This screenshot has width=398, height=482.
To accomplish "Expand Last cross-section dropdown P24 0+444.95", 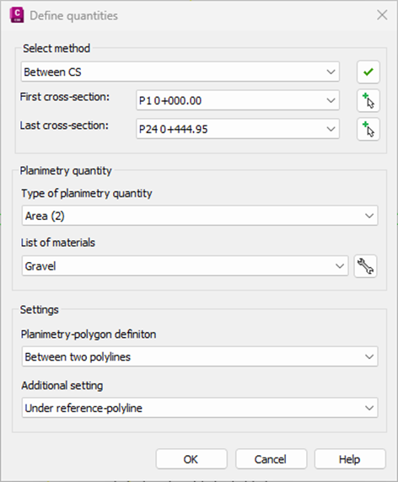I will (x=238, y=129).
